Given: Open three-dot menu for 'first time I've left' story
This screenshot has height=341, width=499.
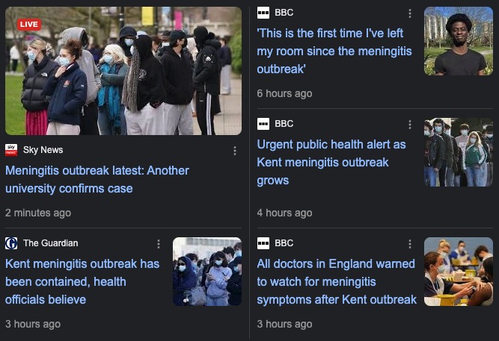Looking at the screenshot, I should [x=410, y=13].
